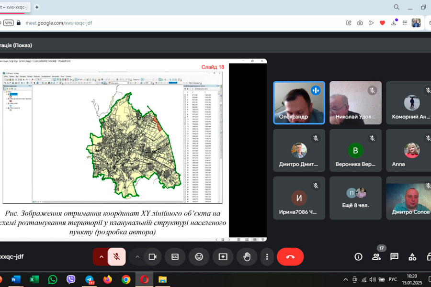This screenshot has width=431, height=287.
Task: Click the volume speaker tray icon
Action: click(373, 279)
